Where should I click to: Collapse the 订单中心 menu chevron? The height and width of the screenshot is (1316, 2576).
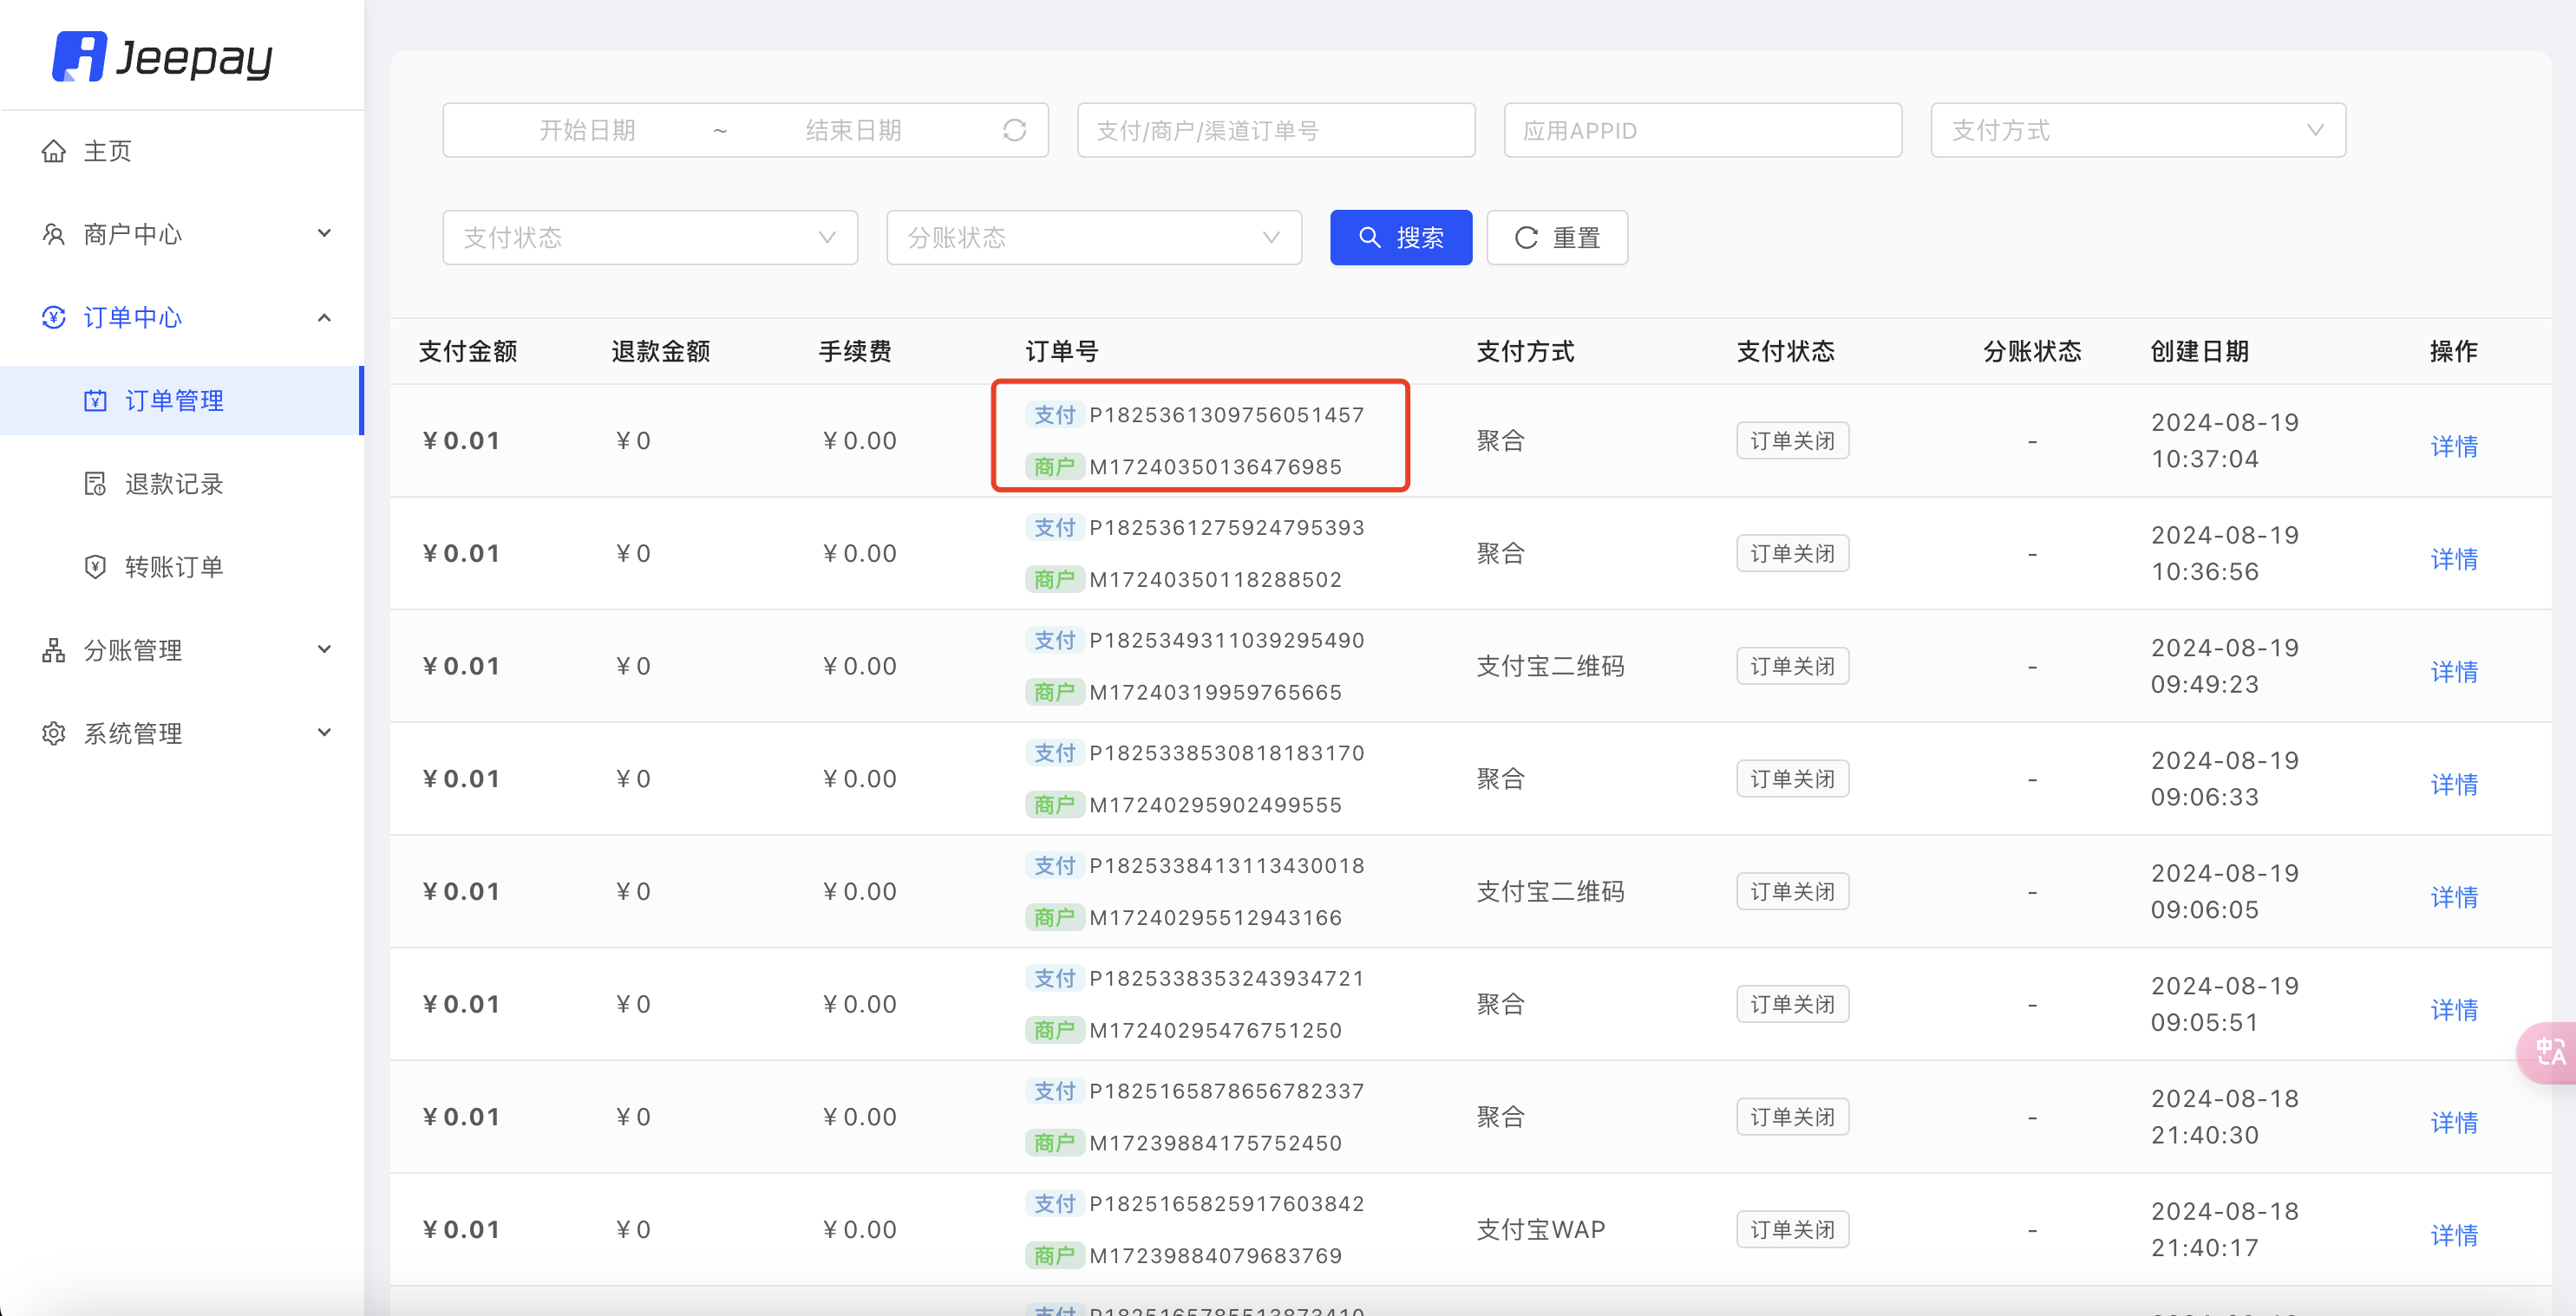(324, 318)
